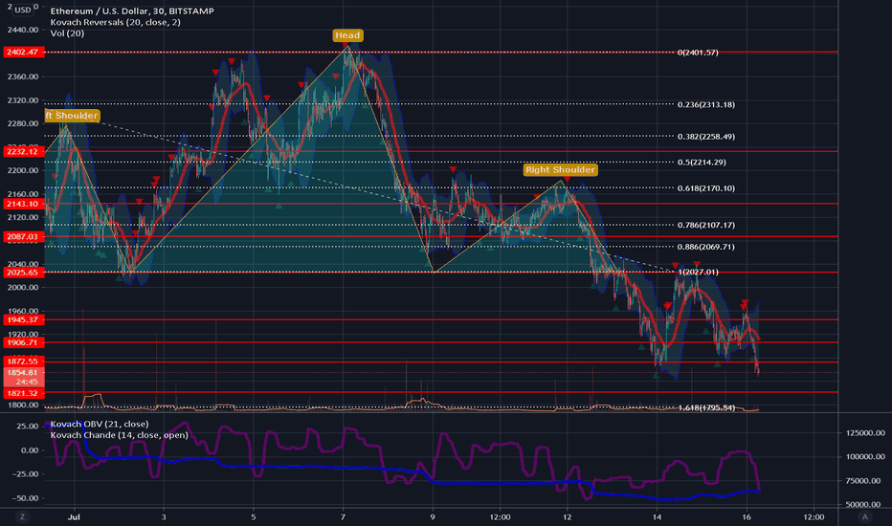
Task: Click the Kovach Chande (14, close, open) legend
Action: click(x=120, y=435)
